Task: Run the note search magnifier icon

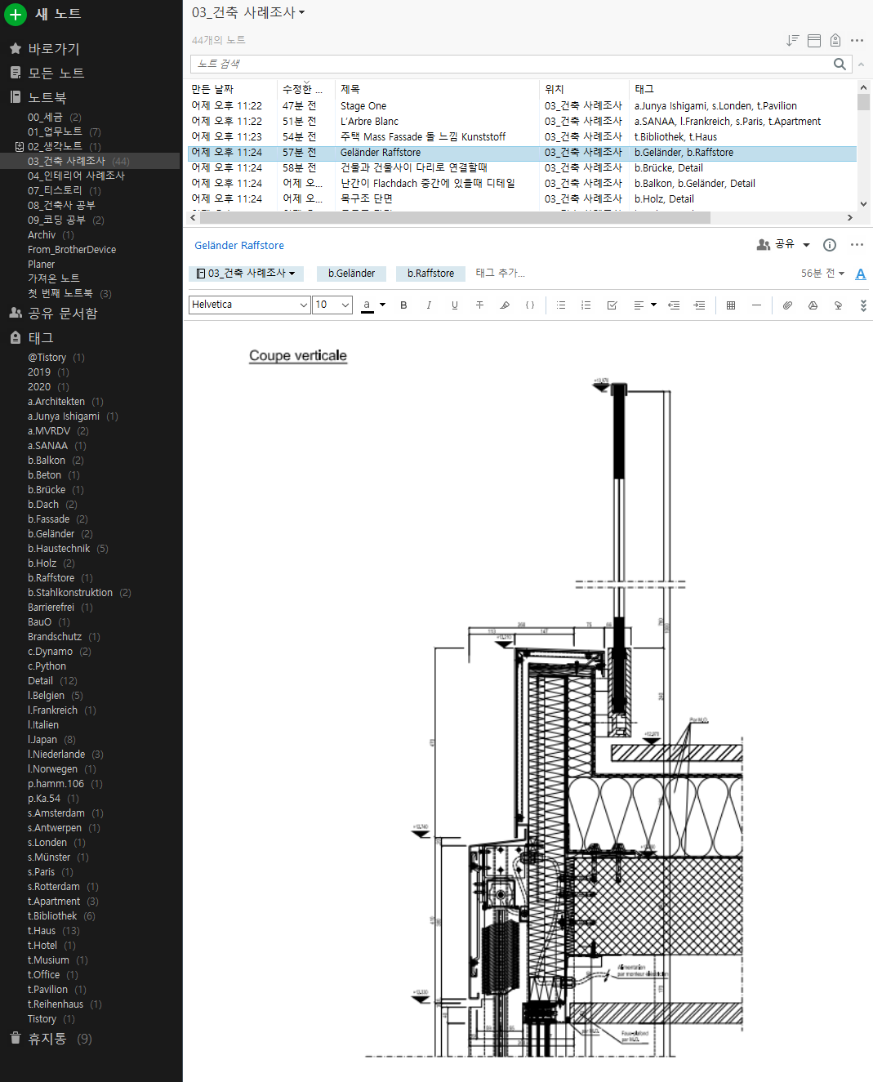Action: click(840, 64)
